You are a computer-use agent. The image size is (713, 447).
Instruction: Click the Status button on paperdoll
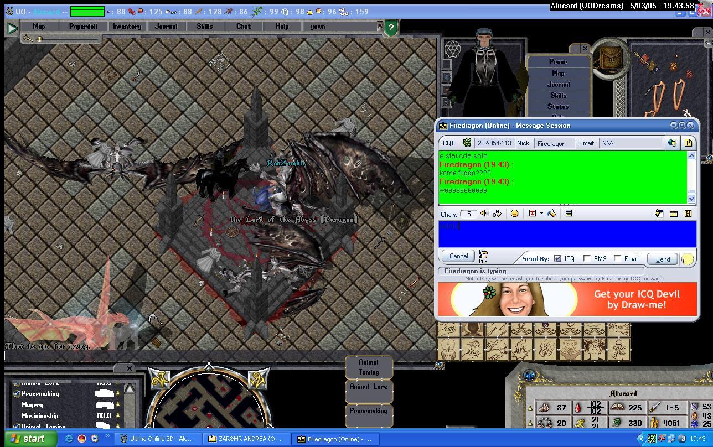[557, 107]
